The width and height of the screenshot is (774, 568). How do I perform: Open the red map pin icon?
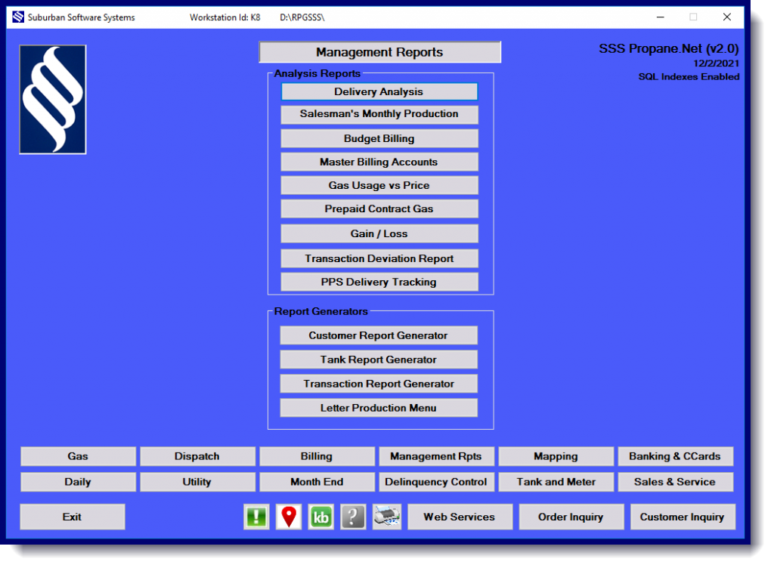[x=289, y=517]
